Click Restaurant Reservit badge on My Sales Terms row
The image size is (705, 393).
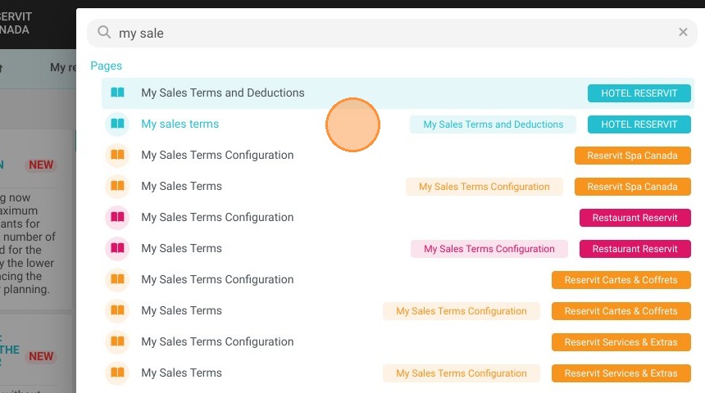coord(634,249)
